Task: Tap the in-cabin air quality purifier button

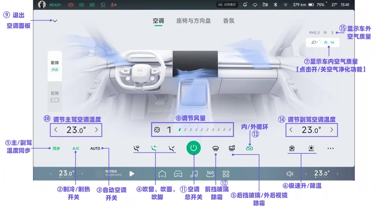Action: click(323, 42)
